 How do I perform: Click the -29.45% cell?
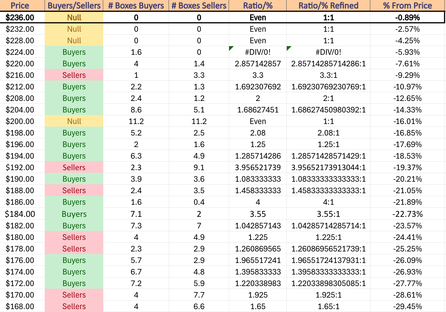coord(407,306)
